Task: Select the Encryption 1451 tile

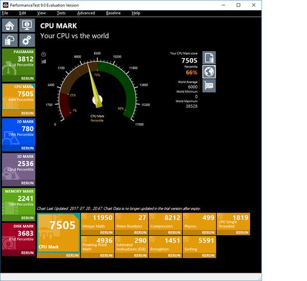Action: [x=166, y=245]
